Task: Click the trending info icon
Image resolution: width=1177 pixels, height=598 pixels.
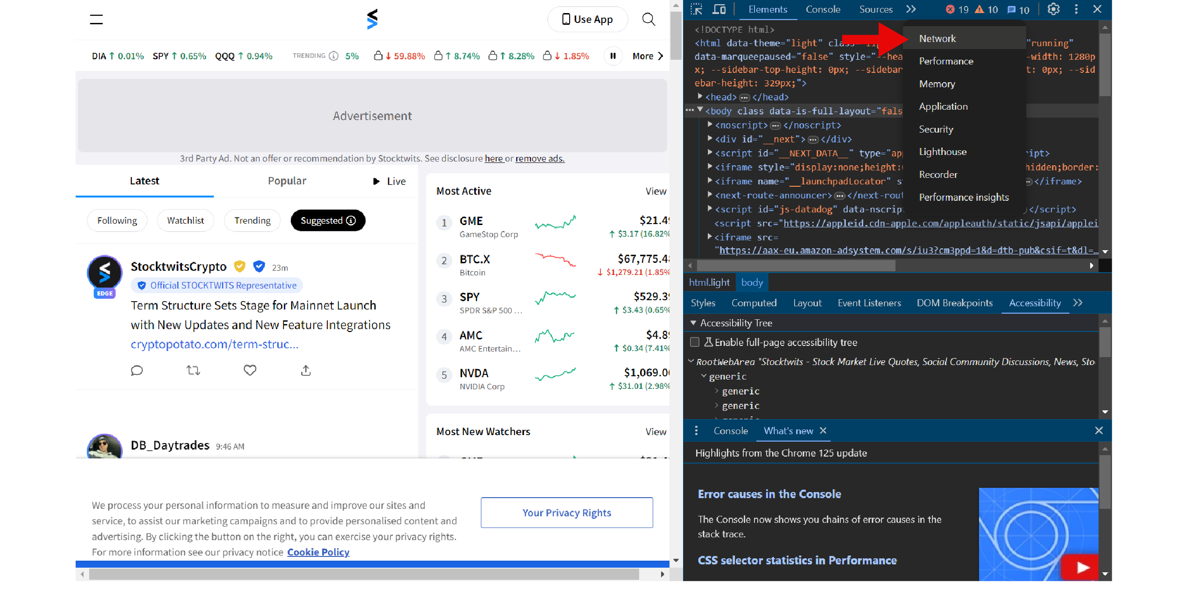Action: point(333,56)
